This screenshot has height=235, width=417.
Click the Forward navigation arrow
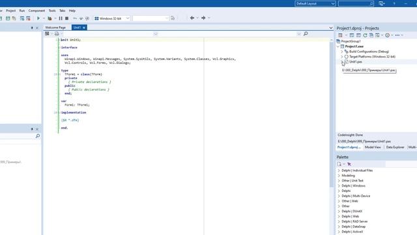(203, 18)
